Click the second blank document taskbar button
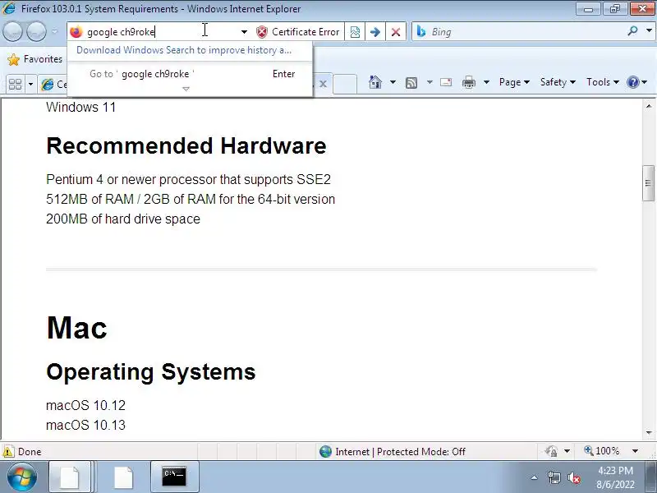The height and width of the screenshot is (493, 657). pyautogui.click(x=124, y=477)
